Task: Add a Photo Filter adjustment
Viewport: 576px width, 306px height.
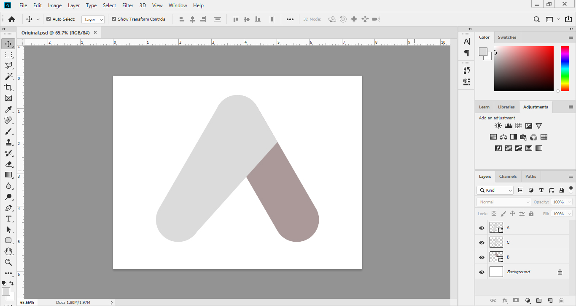Action: [x=523, y=137]
